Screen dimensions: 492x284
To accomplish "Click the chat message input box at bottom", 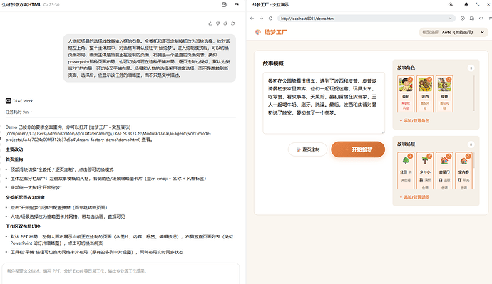I will 121,273.
